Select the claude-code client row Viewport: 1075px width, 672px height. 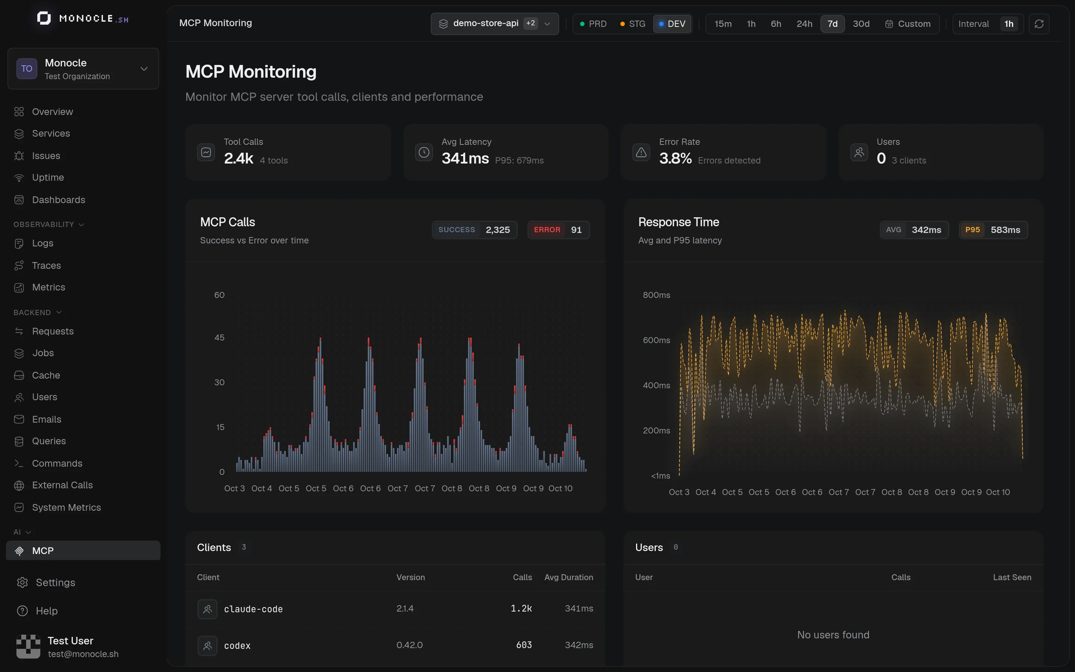pyautogui.click(x=395, y=609)
